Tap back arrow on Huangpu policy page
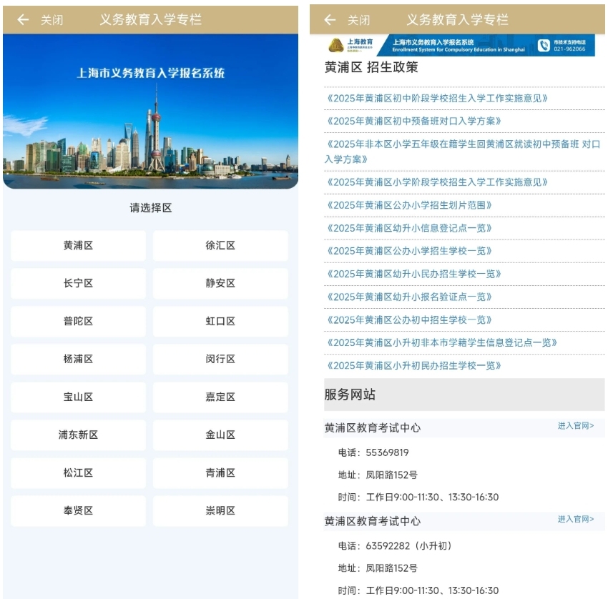This screenshot has height=599, width=608. pos(330,20)
